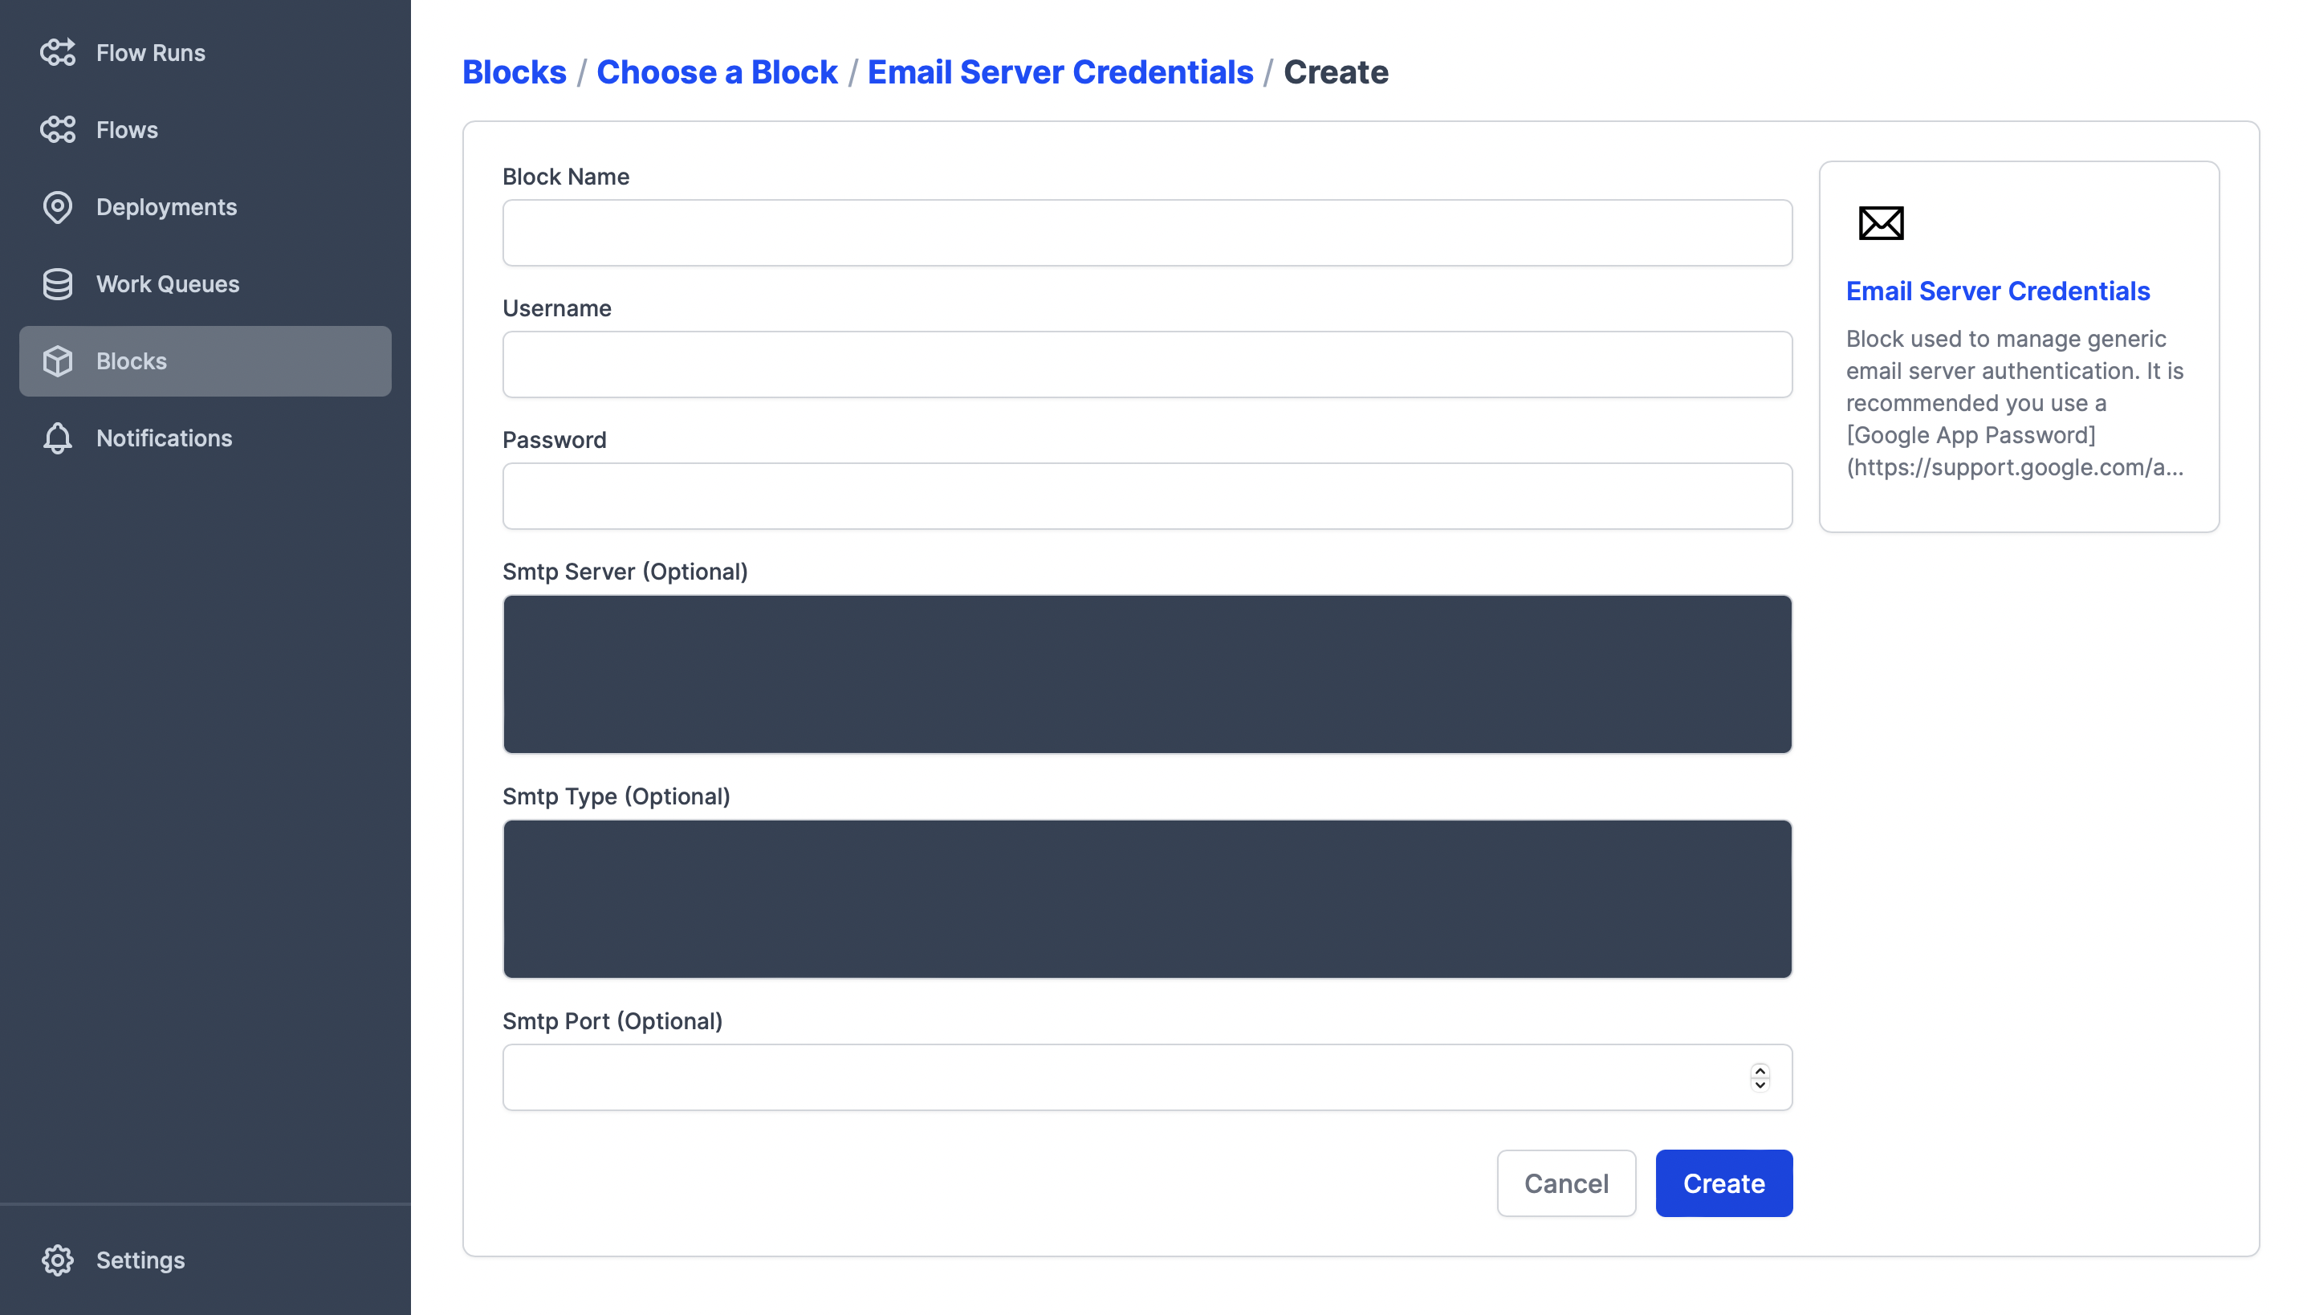Click the envelope icon in the info card
2307x1315 pixels.
pos(1881,222)
